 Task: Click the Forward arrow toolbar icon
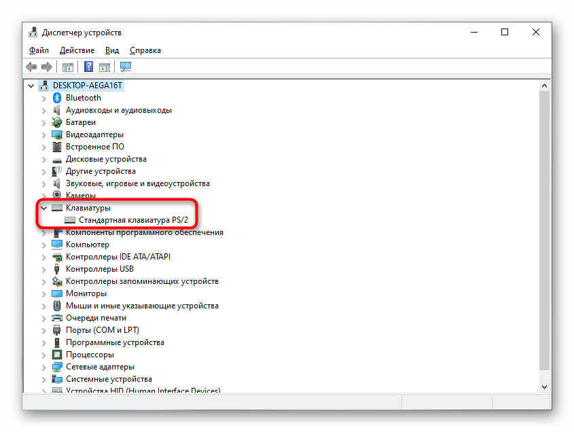tap(47, 67)
